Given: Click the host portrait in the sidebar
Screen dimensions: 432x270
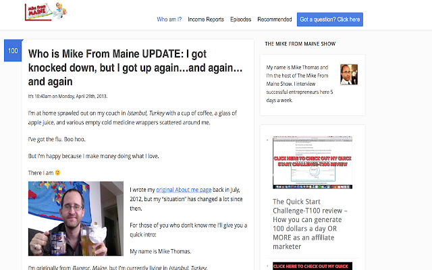Looking at the screenshot, I should coord(349,74).
